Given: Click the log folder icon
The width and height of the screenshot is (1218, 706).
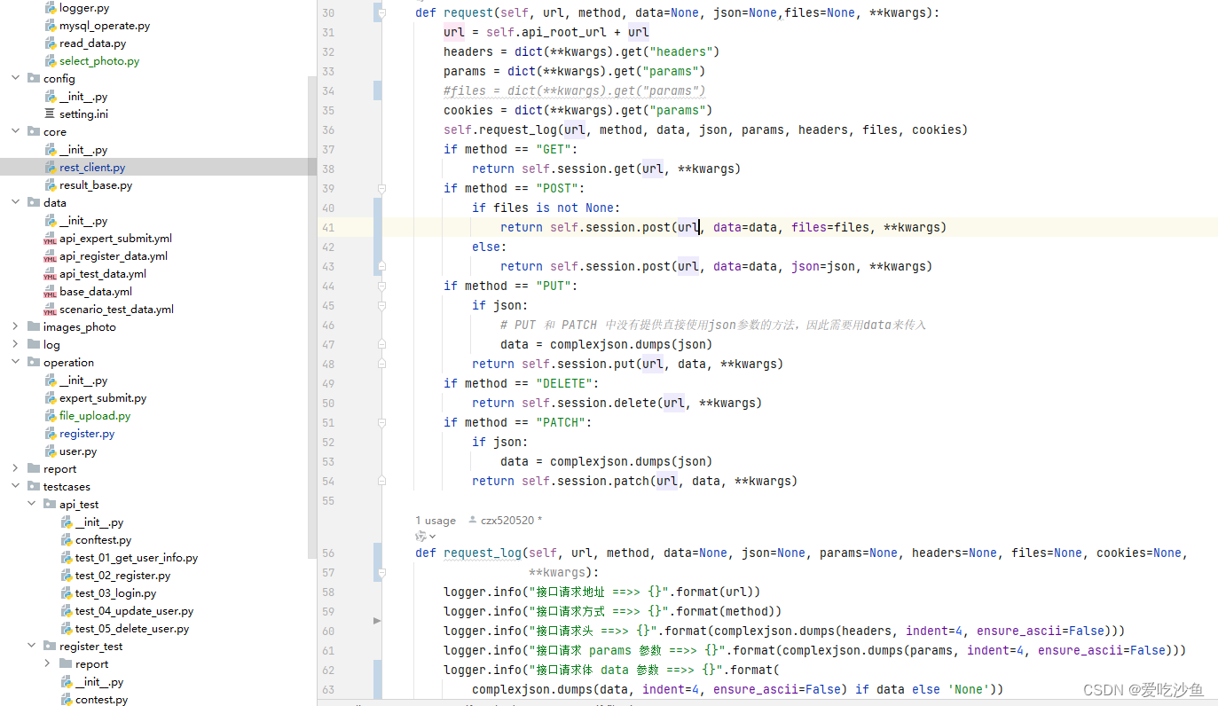Looking at the screenshot, I should point(34,345).
